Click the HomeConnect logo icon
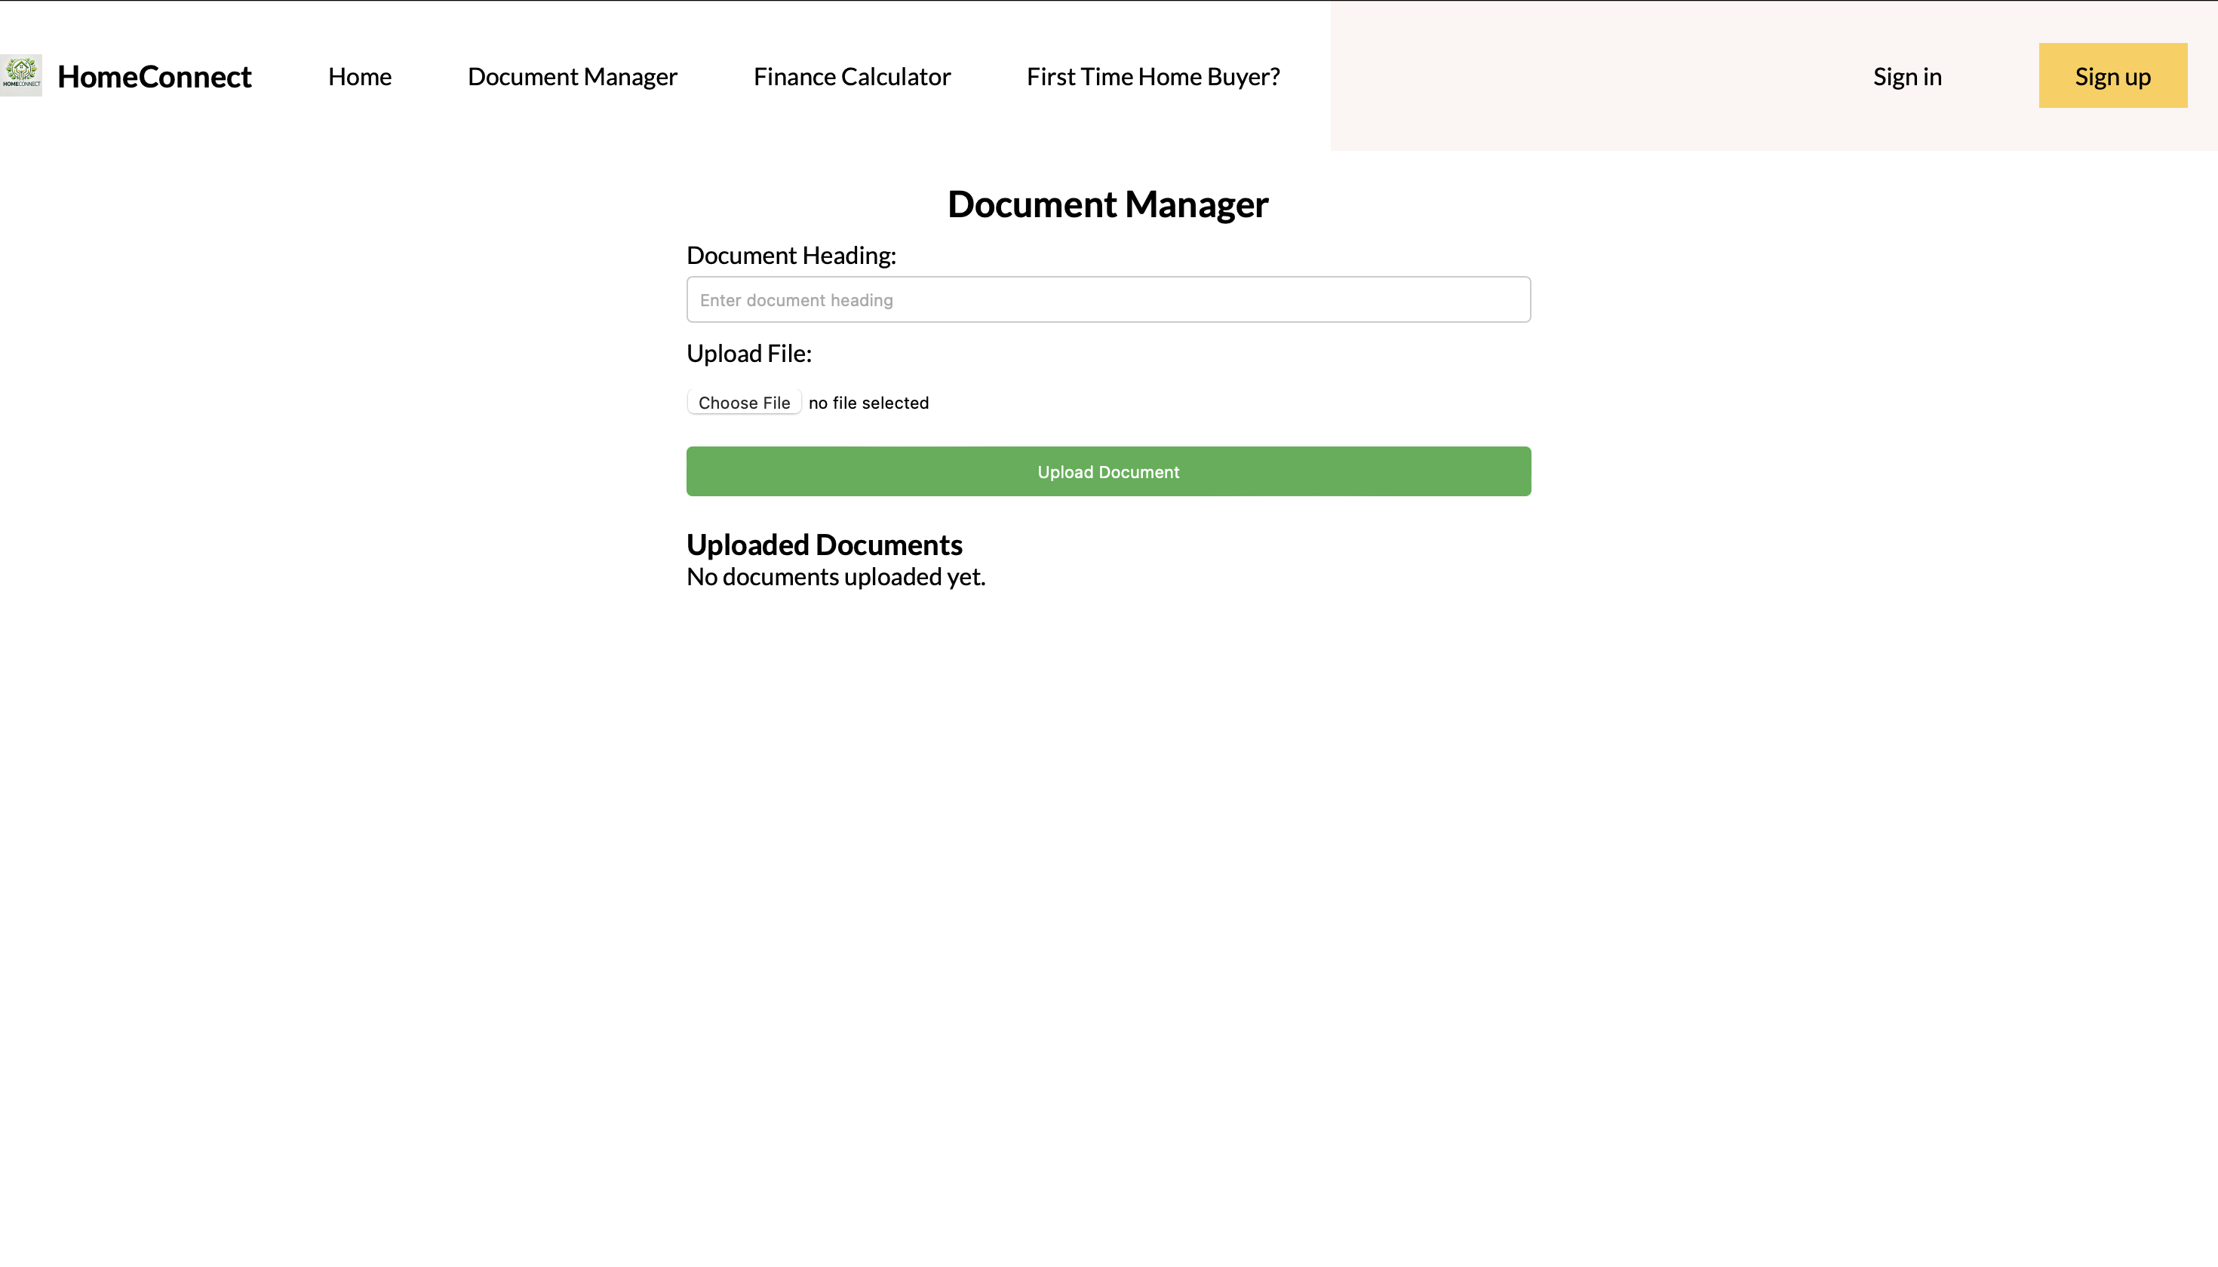Screen dimensions: 2218x1267 21,75
